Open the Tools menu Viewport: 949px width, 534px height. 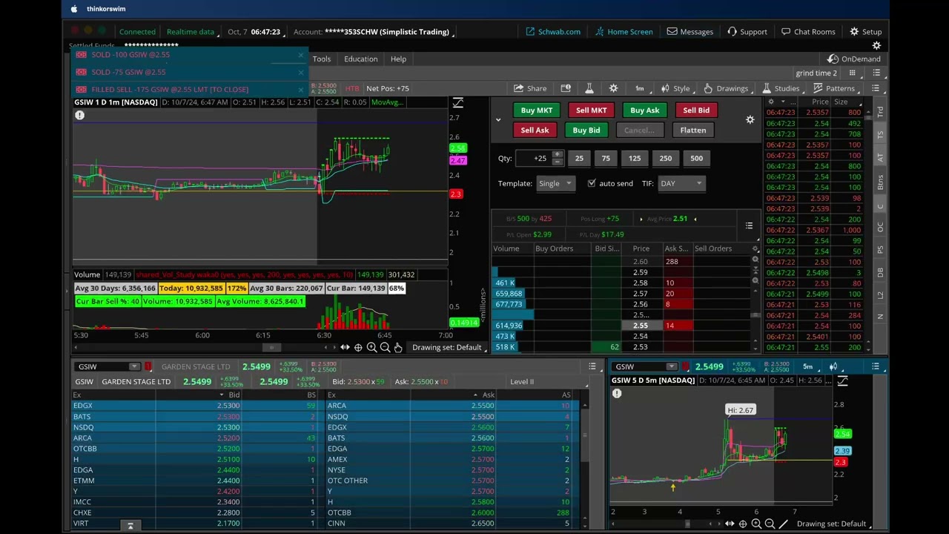(x=322, y=59)
